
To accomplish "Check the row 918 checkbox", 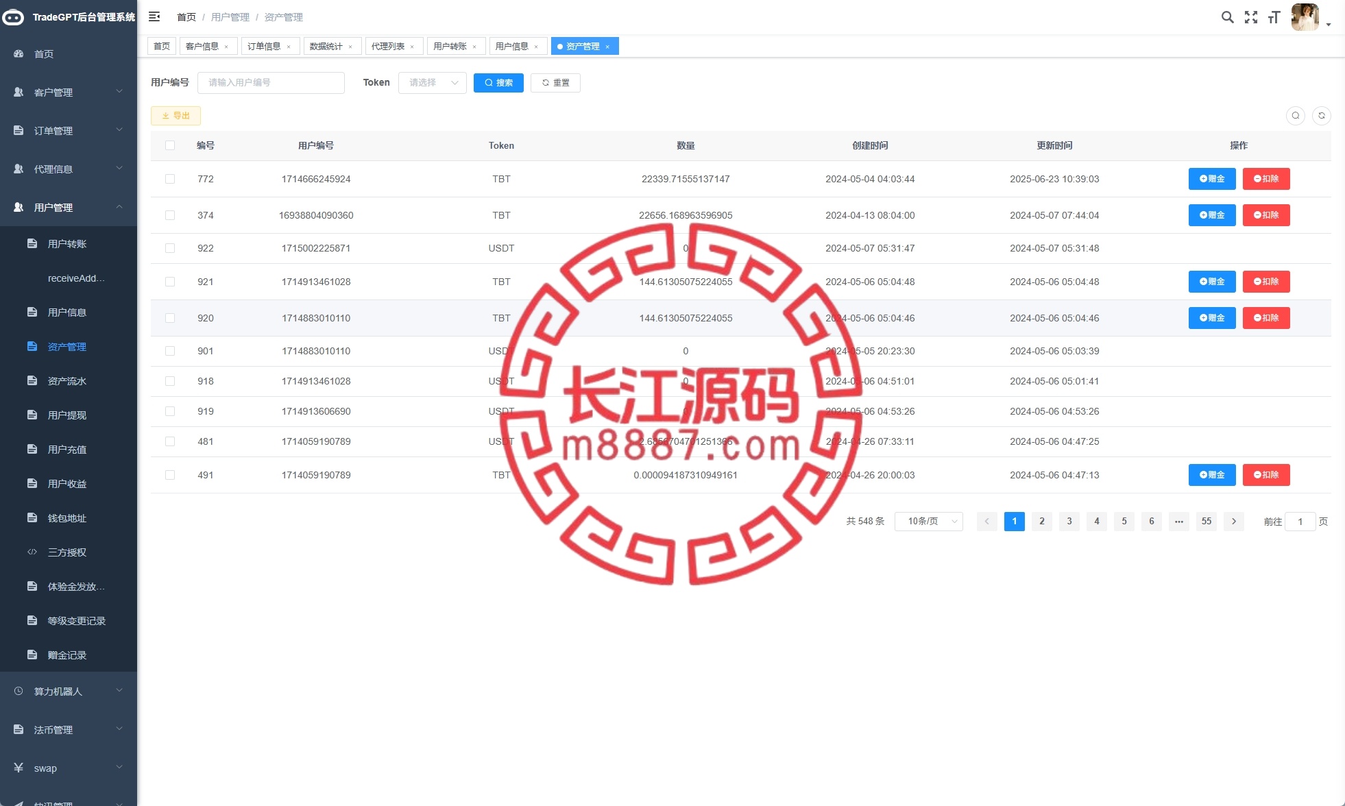I will [x=170, y=381].
